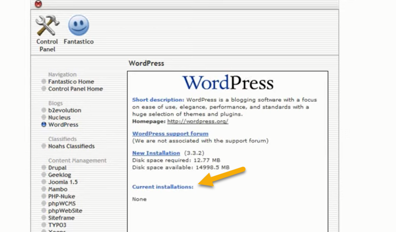Choose Geeklog in the sidebar
Screen dimensions: 396x232
tap(60, 175)
